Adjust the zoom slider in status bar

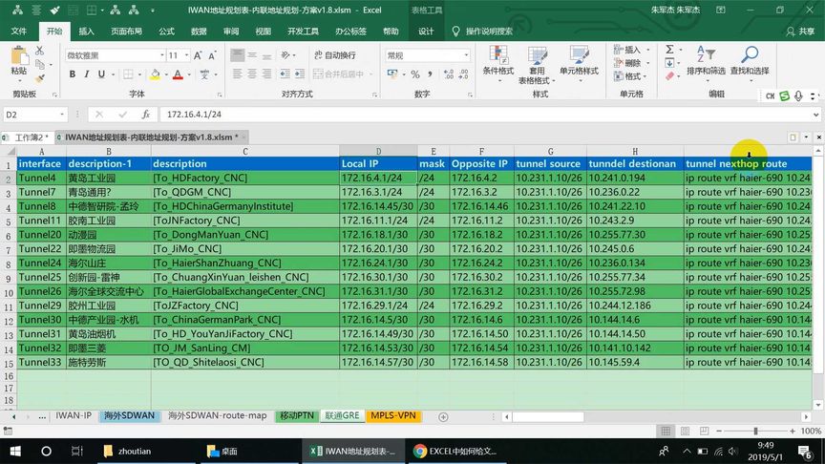pyautogui.click(x=755, y=431)
